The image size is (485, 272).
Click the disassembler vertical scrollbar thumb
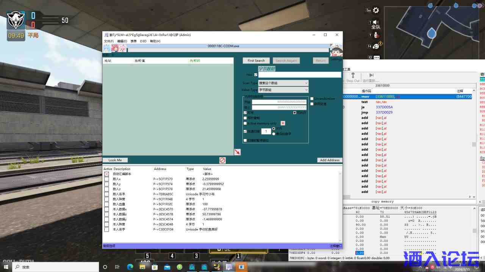tap(474, 144)
